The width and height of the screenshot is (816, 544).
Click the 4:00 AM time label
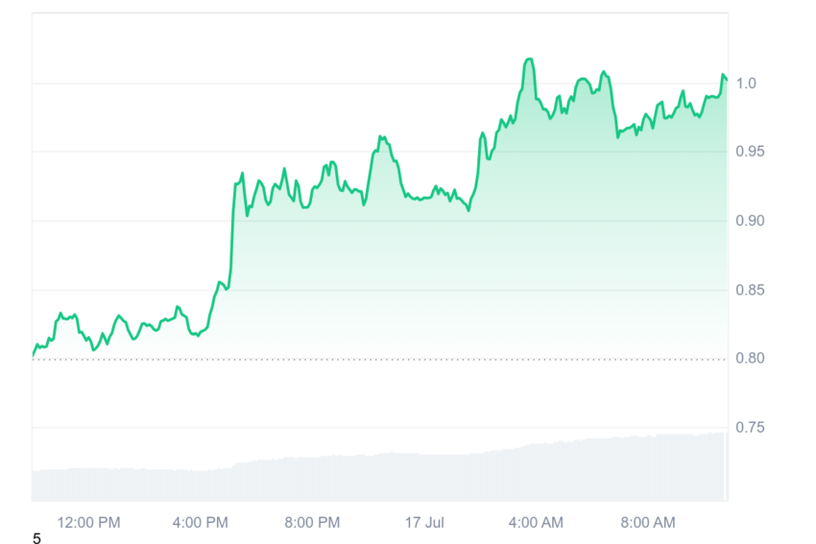(x=536, y=522)
